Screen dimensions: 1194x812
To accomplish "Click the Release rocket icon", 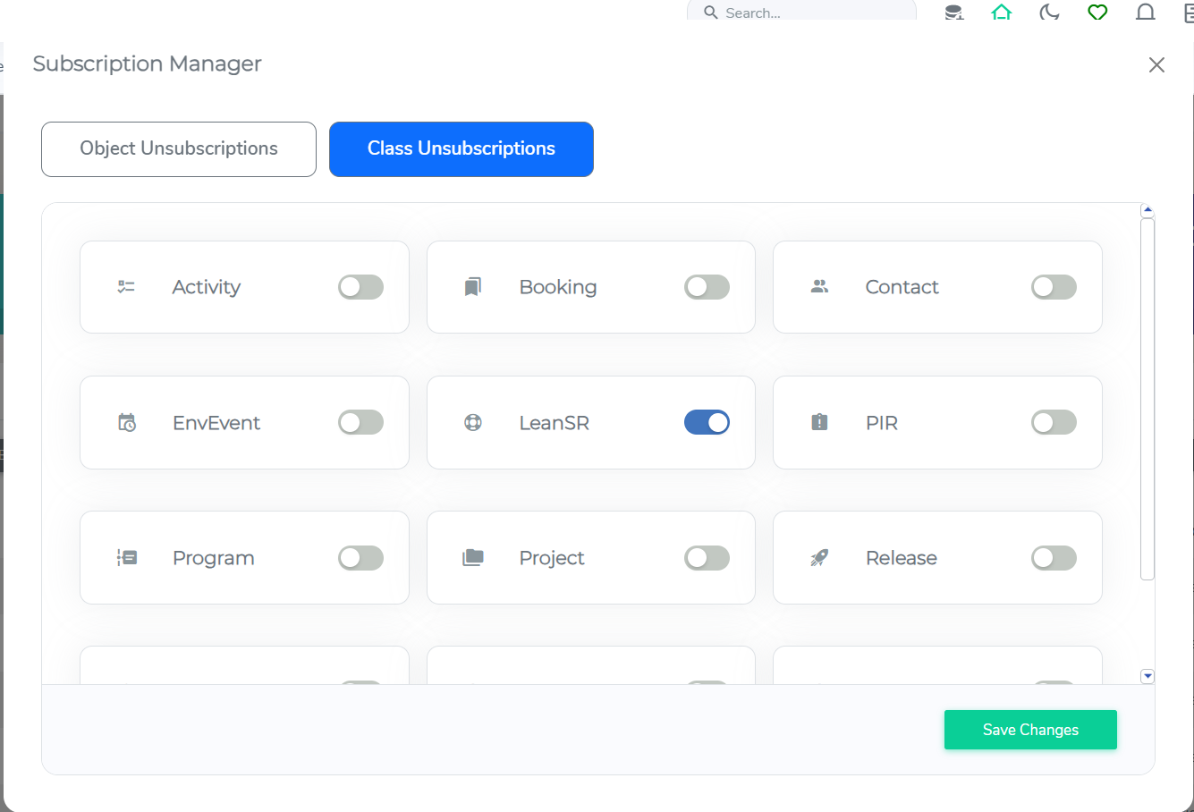I will click(x=819, y=558).
